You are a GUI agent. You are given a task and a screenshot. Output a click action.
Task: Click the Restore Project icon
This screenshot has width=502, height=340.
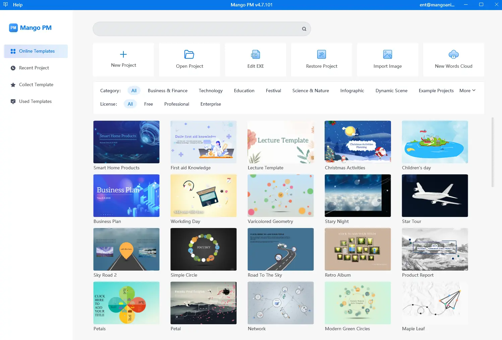pos(321,54)
